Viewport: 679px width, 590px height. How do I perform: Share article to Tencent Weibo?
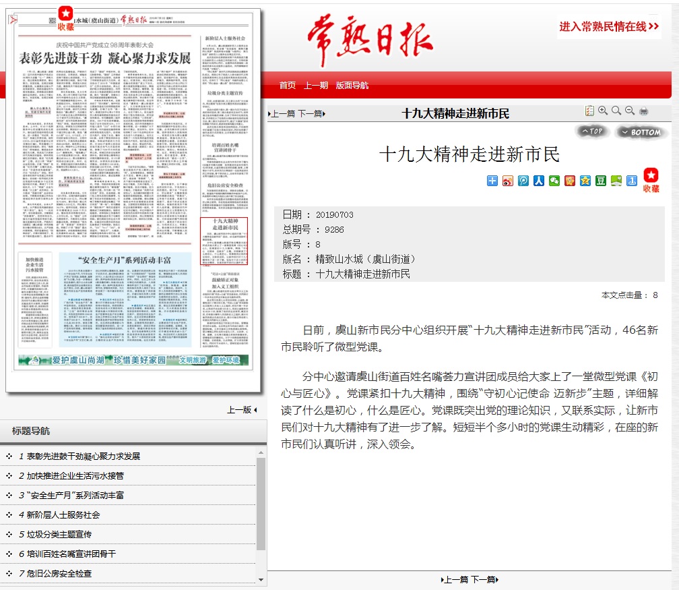click(x=523, y=181)
